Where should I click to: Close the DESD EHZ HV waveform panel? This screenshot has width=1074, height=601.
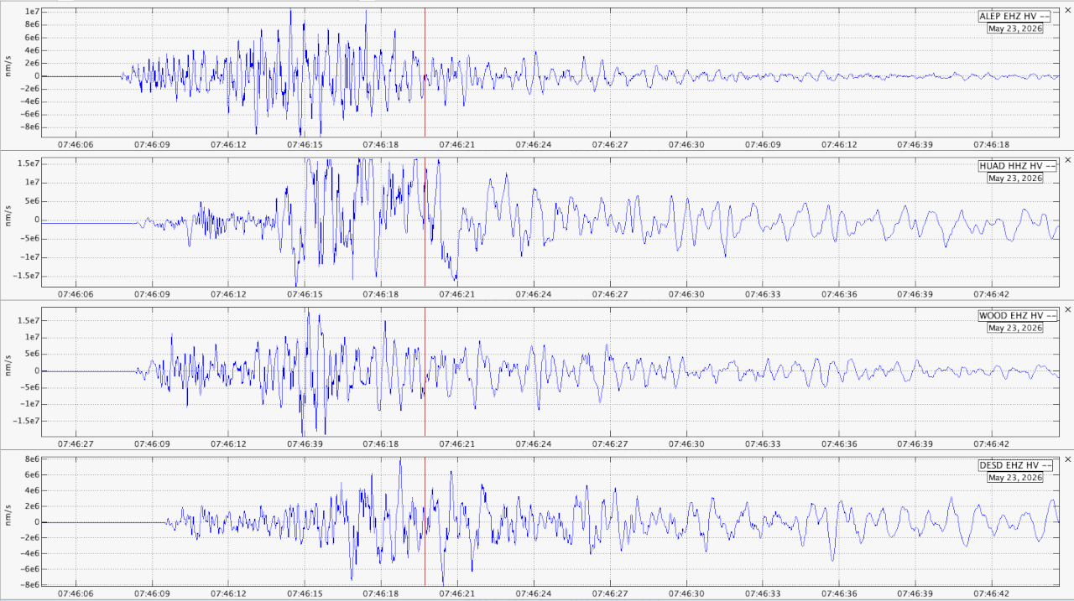[1067, 459]
